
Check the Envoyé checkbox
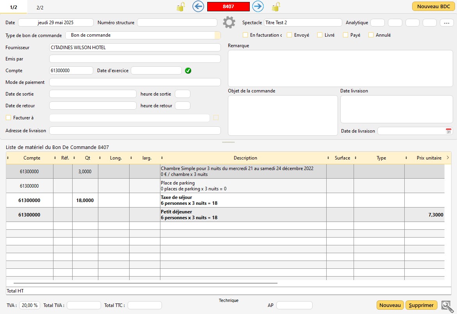point(289,35)
